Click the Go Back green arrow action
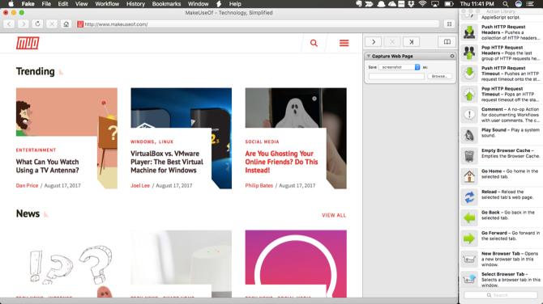Screen dimensions: 543x304 [469, 217]
